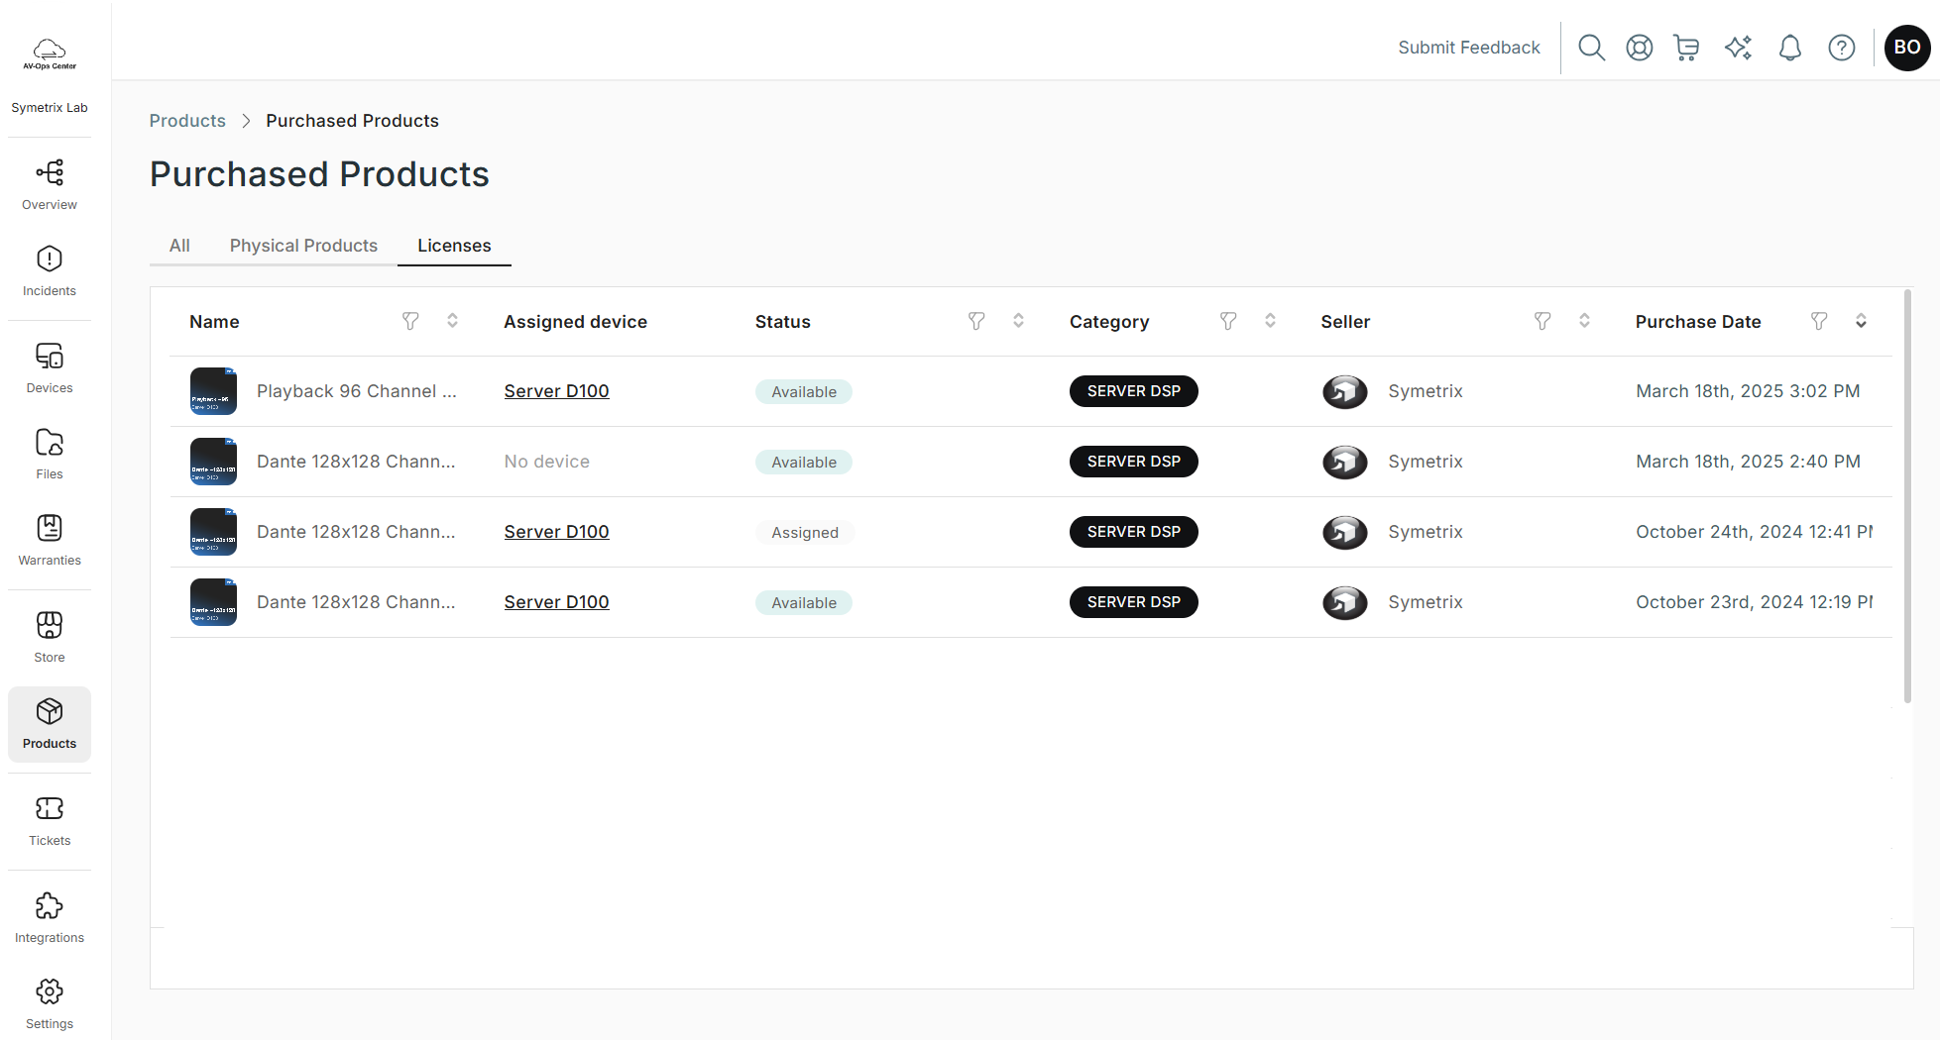Filter the Purchase Date column

(x=1819, y=321)
